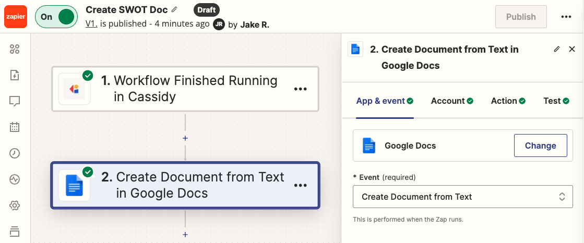
Task: Switch to the Test tab
Action: [x=556, y=101]
